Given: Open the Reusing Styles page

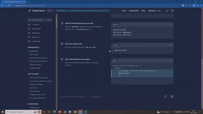Looking at the screenshot, I should (x=35, y=91).
